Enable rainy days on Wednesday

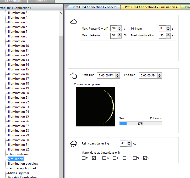(104, 158)
